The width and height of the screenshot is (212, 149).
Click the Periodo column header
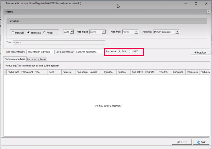coord(124,72)
